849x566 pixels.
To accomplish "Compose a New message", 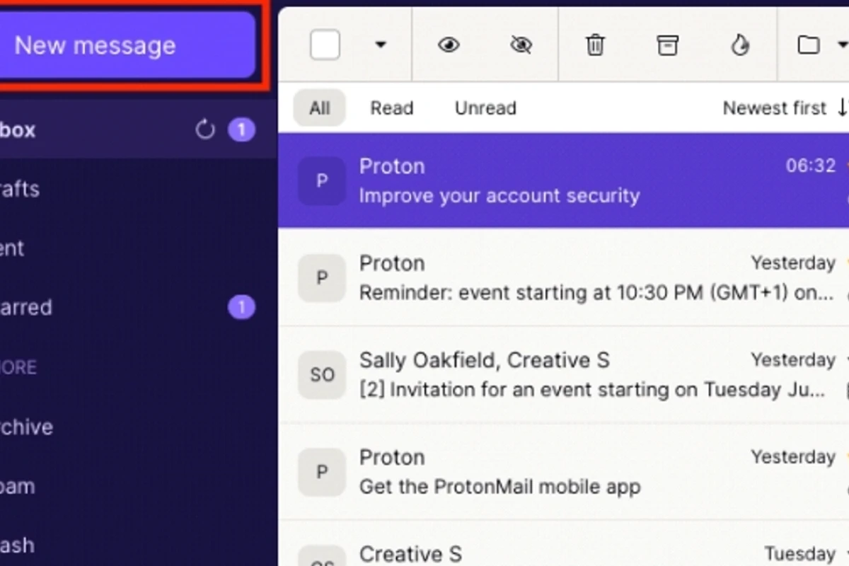I will 127,45.
